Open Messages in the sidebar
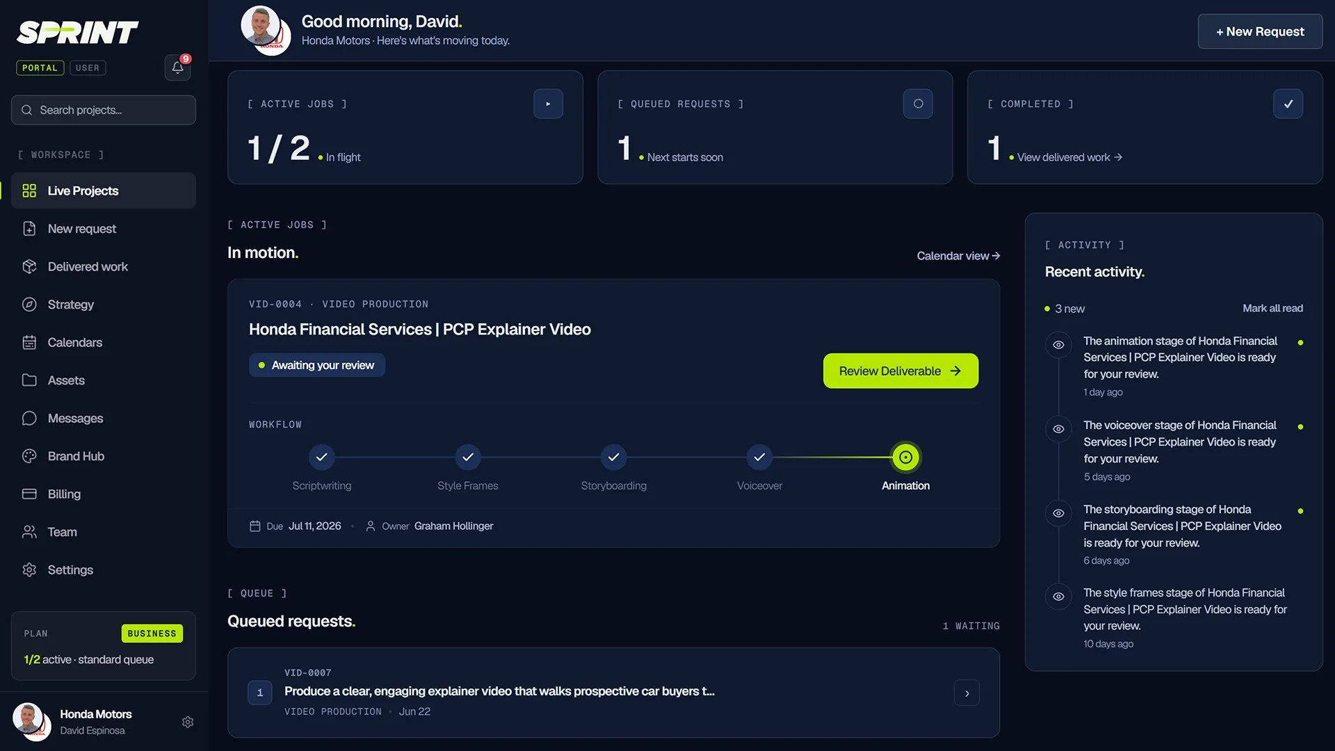Viewport: 1335px width, 751px height. [x=104, y=418]
